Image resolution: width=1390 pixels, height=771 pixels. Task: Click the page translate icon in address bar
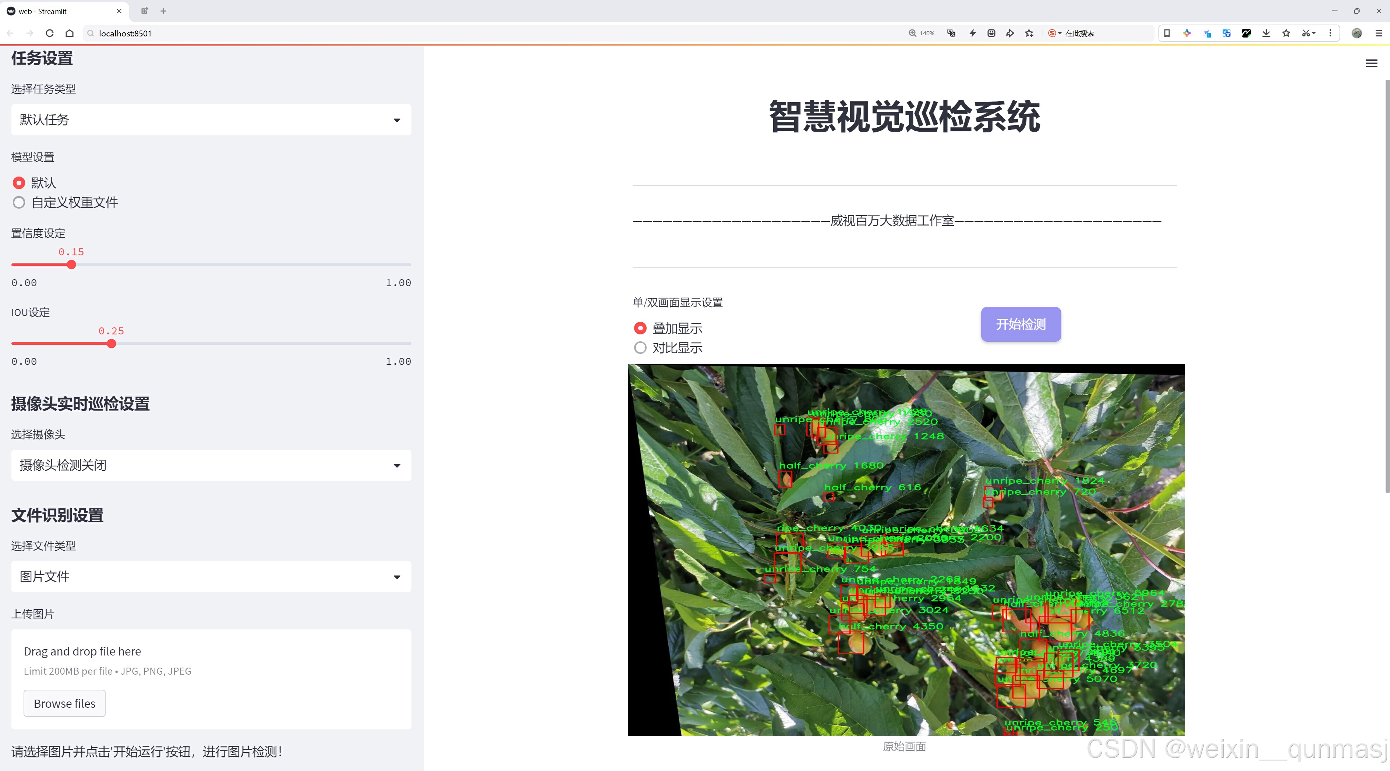(951, 33)
